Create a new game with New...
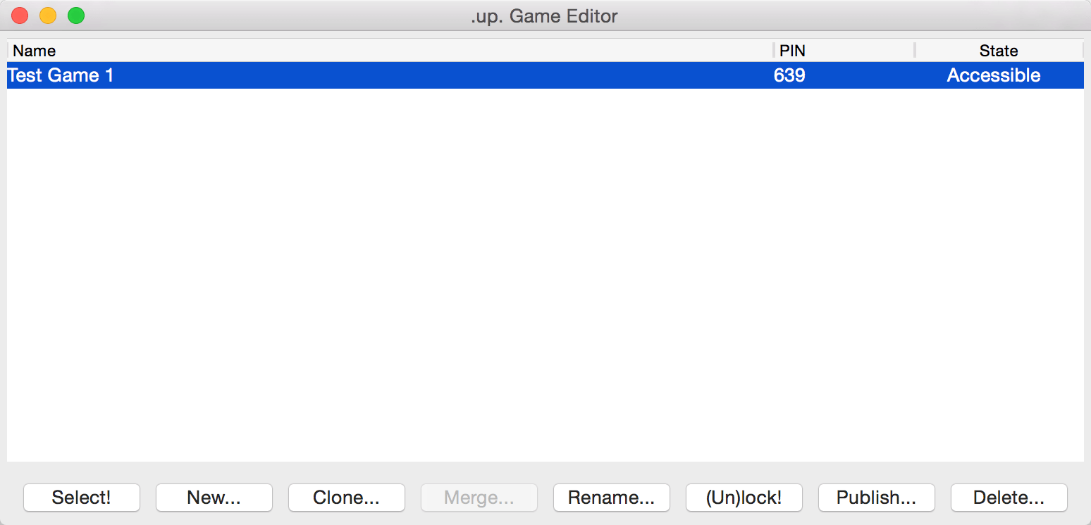Screen dimensions: 1091x525 (x=214, y=498)
